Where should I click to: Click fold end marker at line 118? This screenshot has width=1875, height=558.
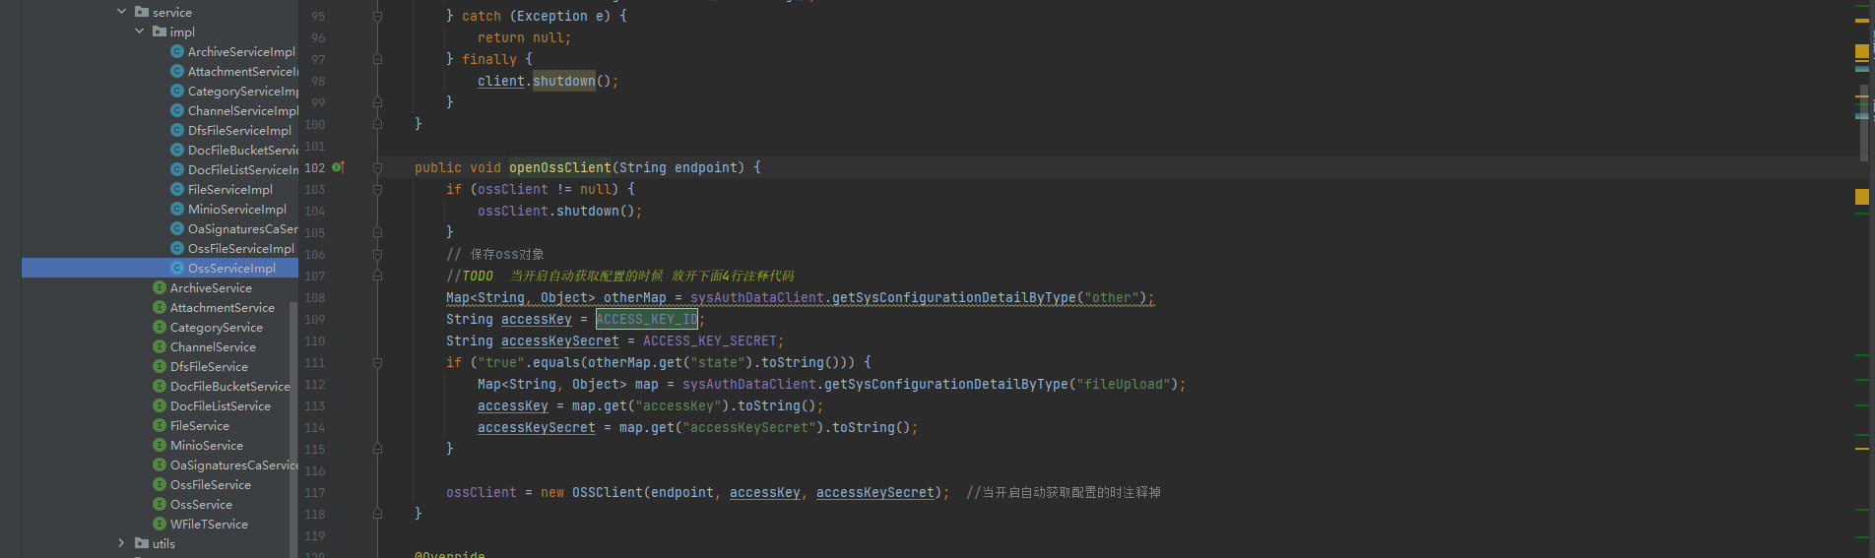(x=377, y=514)
